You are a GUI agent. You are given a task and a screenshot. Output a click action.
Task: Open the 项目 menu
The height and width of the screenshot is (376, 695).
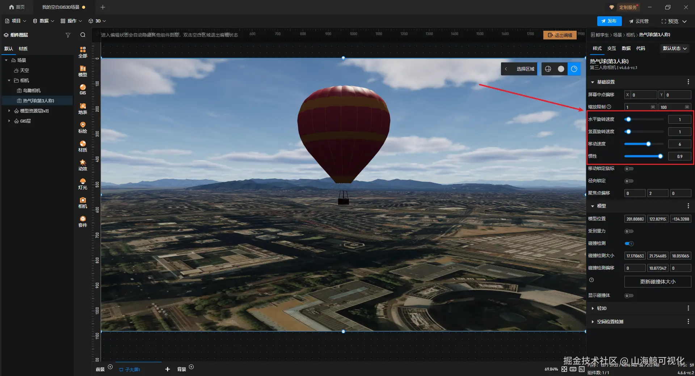point(16,21)
